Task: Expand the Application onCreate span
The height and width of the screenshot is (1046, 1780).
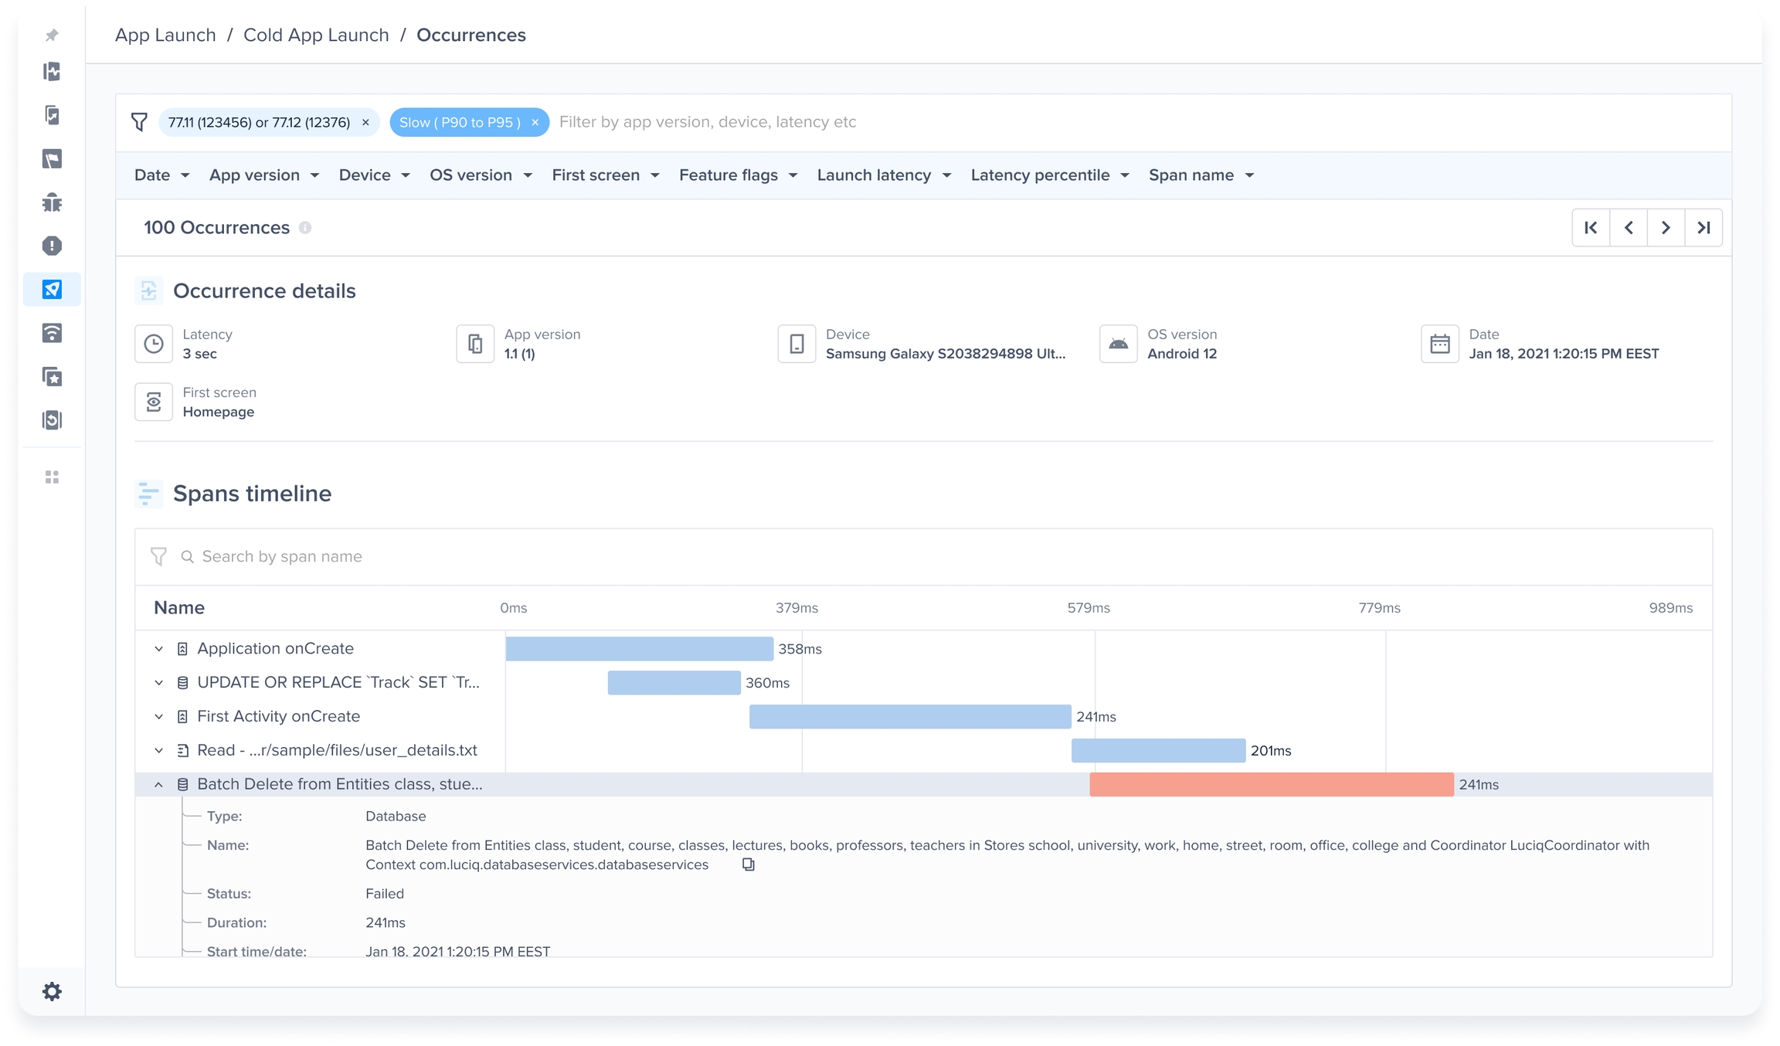Action: coord(158,649)
